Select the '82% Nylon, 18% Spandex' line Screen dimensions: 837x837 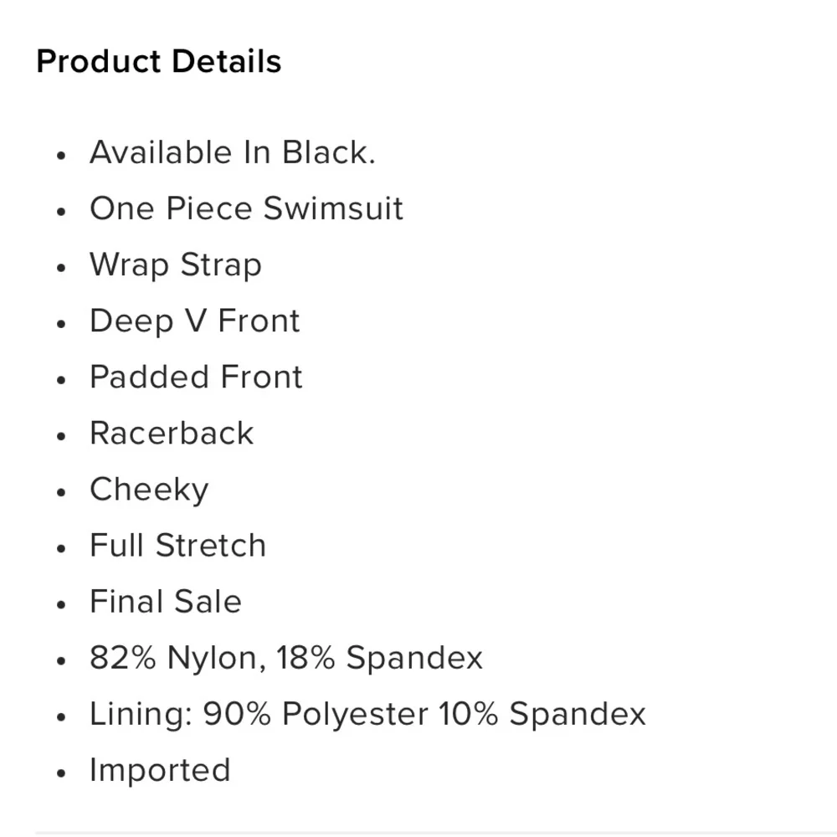coord(286,658)
